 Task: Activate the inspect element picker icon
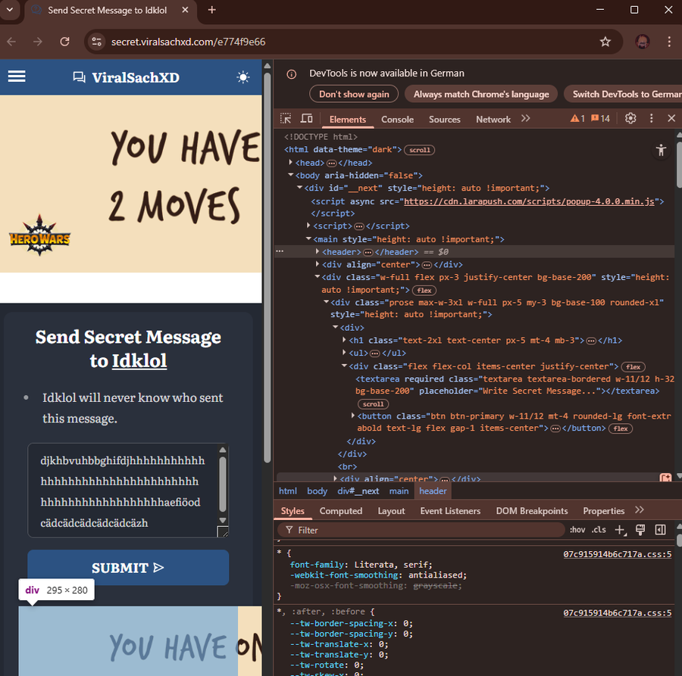click(x=286, y=119)
